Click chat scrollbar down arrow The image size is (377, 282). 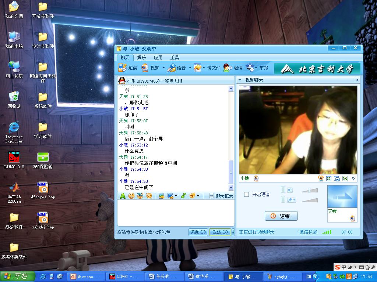231,188
